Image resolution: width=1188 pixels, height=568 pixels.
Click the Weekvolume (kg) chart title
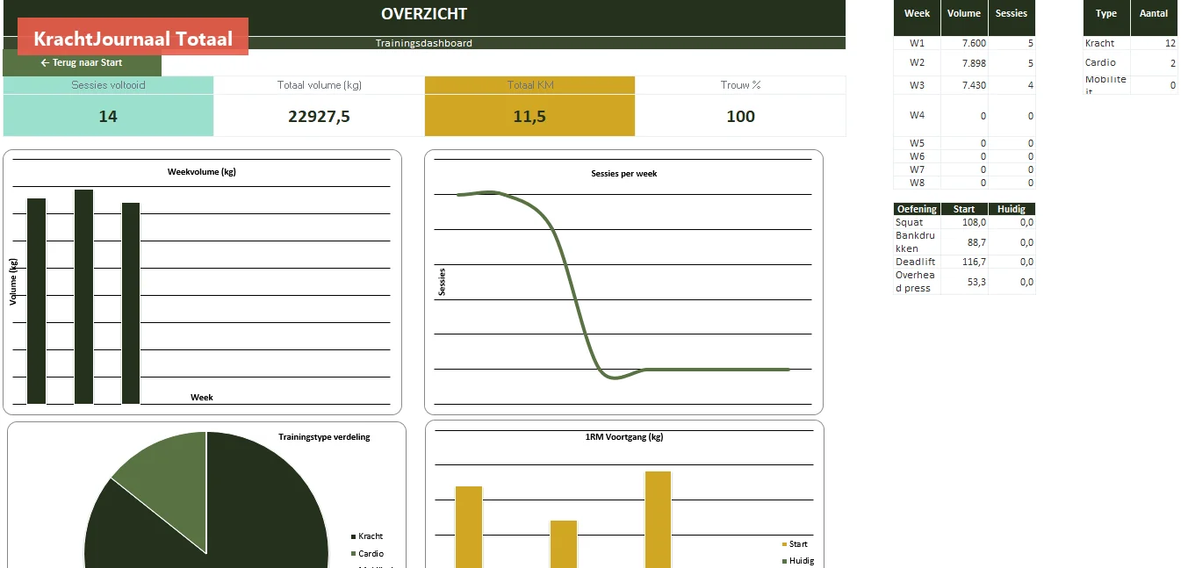[x=202, y=172]
